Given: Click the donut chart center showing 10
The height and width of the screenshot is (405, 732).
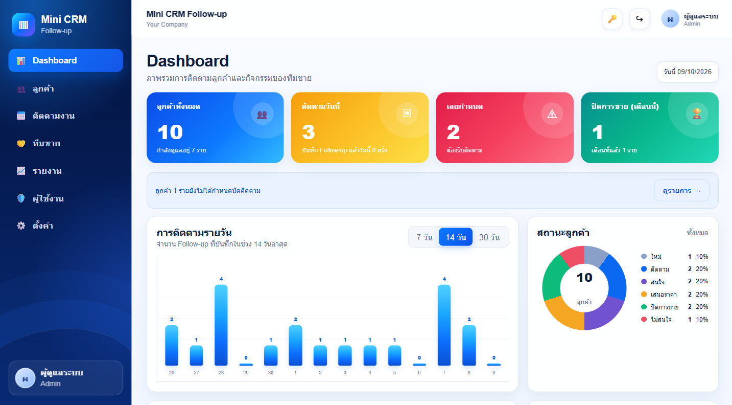Looking at the screenshot, I should point(584,278).
